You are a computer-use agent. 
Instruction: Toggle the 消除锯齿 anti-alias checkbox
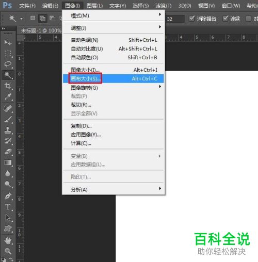(191, 19)
